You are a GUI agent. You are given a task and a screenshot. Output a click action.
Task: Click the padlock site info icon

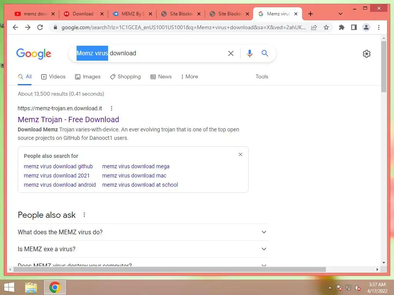click(x=55, y=27)
